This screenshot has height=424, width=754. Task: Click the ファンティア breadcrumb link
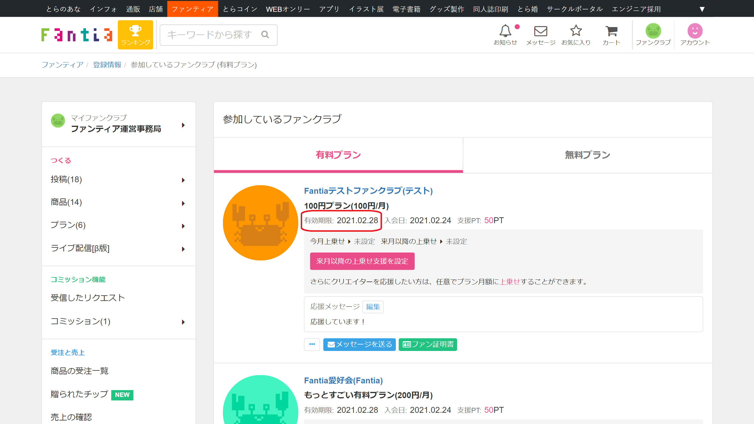[62, 65]
